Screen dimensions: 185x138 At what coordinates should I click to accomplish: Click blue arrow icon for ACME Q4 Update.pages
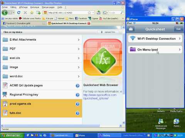pos(77,85)
